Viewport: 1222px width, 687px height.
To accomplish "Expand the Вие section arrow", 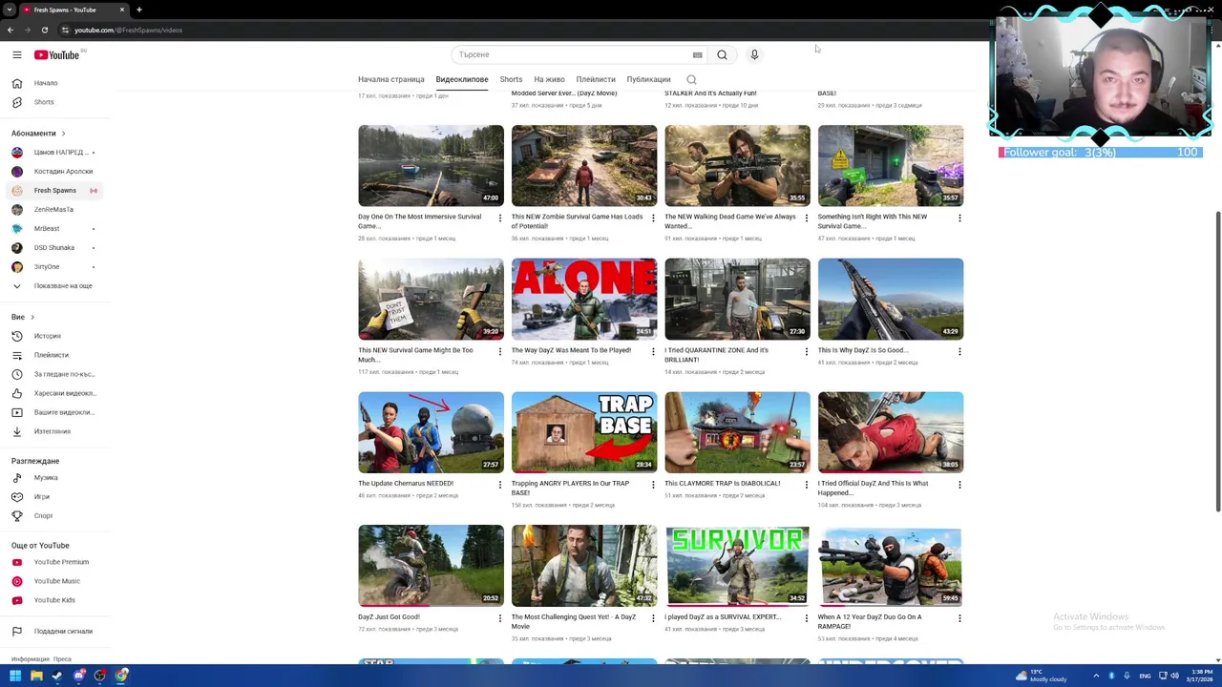I will 32,317.
